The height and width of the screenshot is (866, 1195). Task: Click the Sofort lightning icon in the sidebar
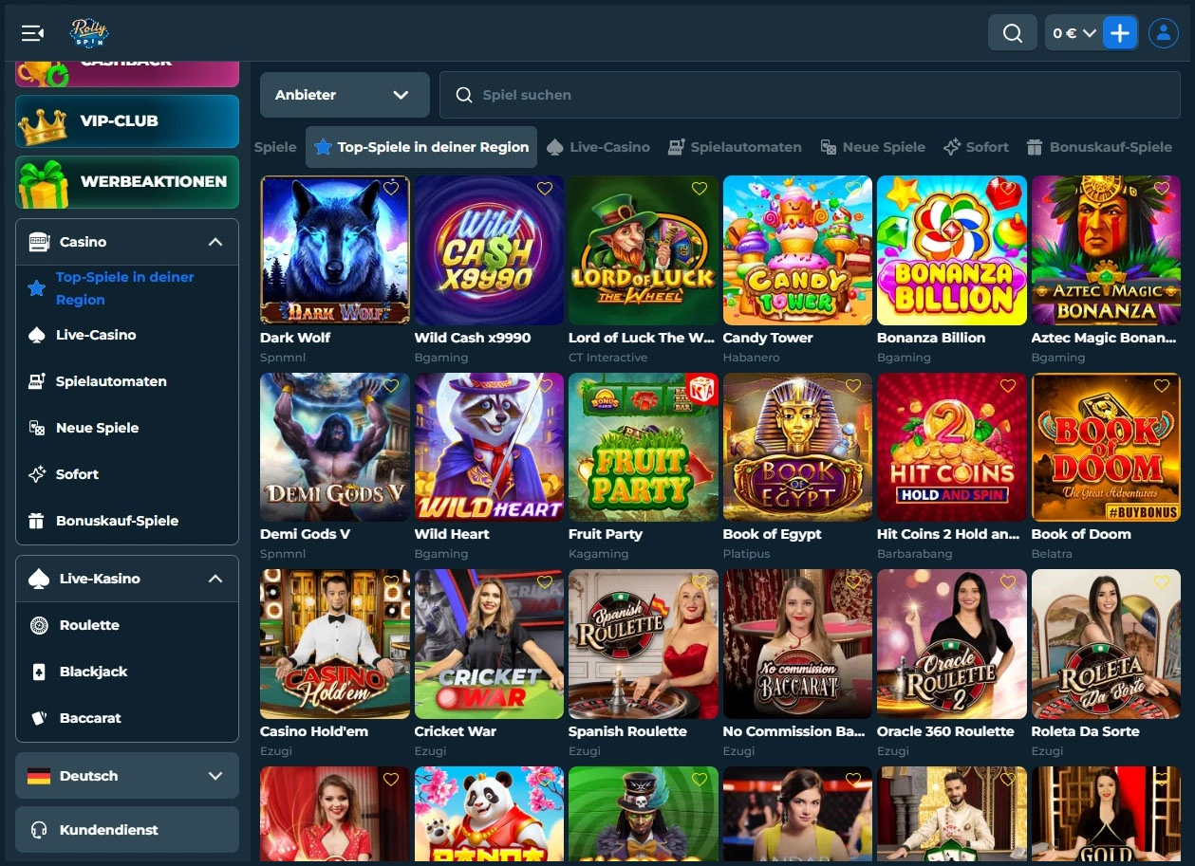(37, 474)
